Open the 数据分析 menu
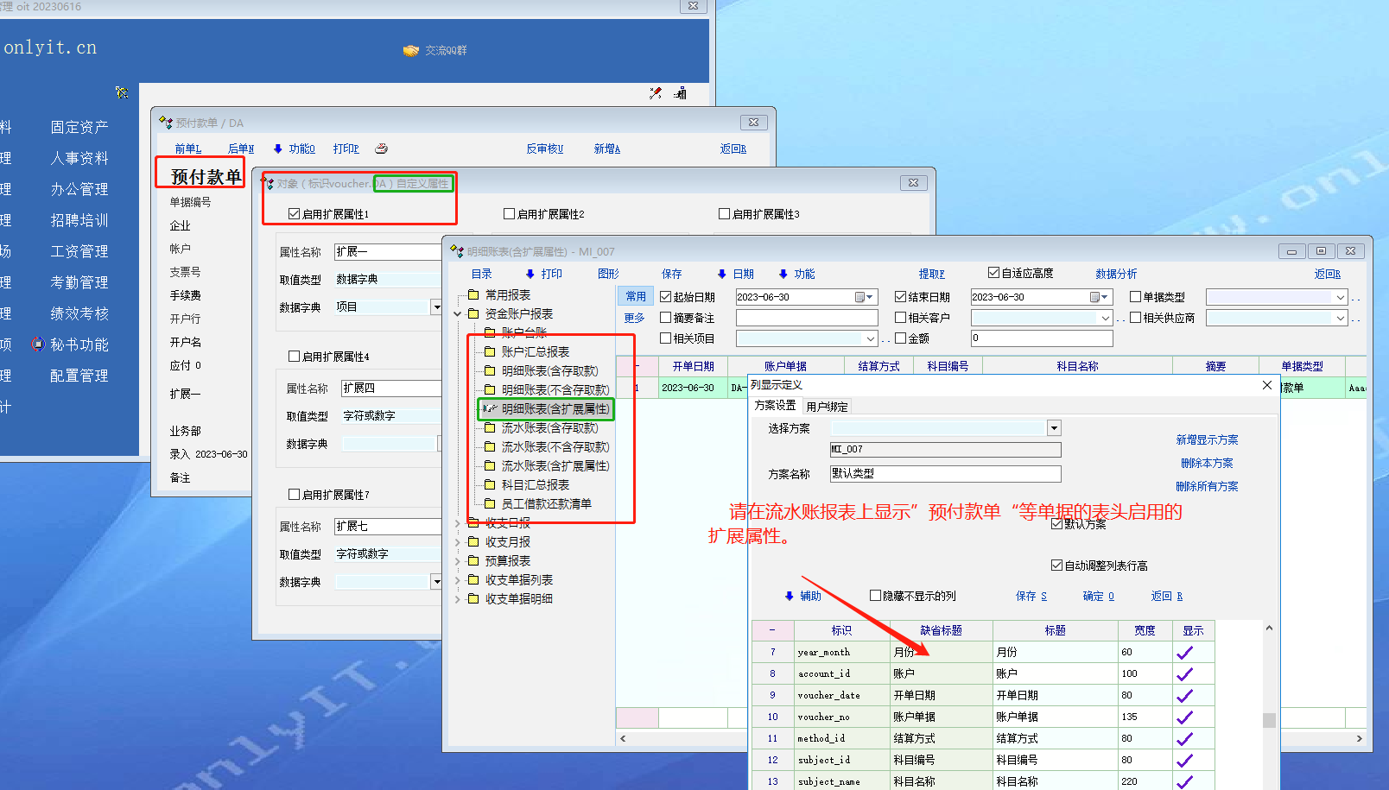This screenshot has height=790, width=1389. tap(1116, 274)
